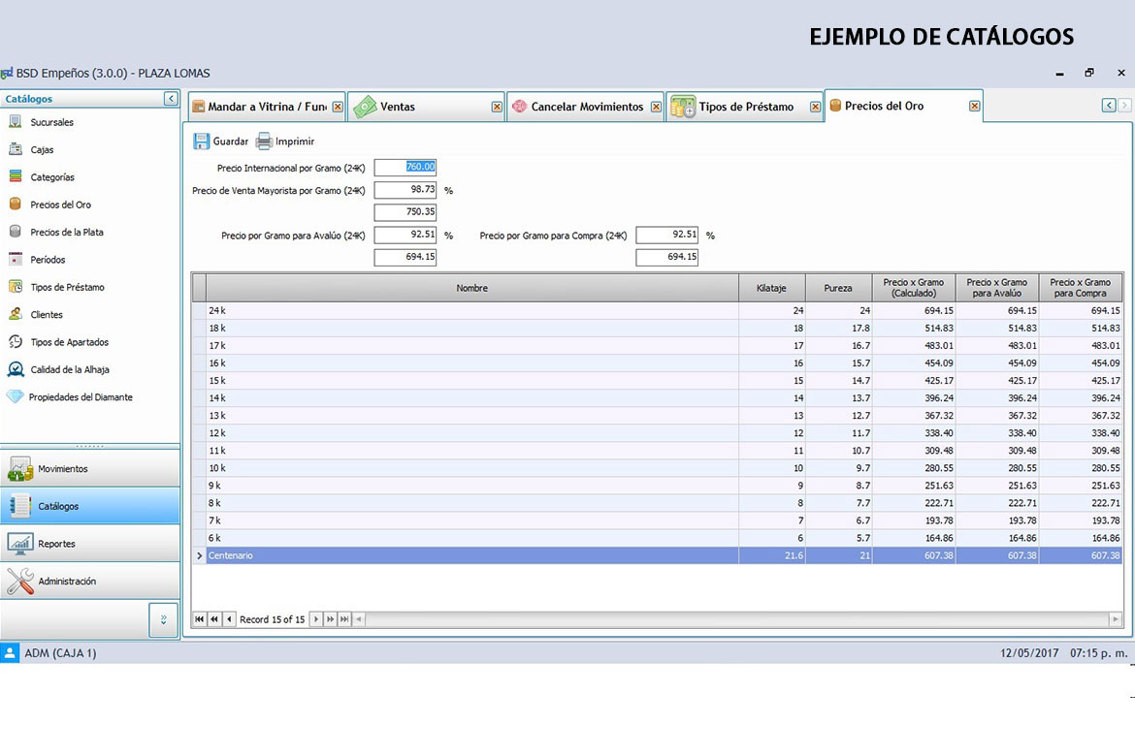Click the ADM user icon in status bar
1135x756 pixels.
pyautogui.click(x=10, y=652)
